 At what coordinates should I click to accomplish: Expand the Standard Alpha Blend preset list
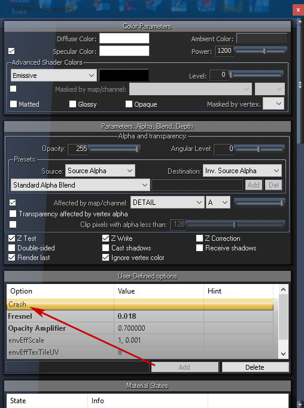[x=80, y=185]
